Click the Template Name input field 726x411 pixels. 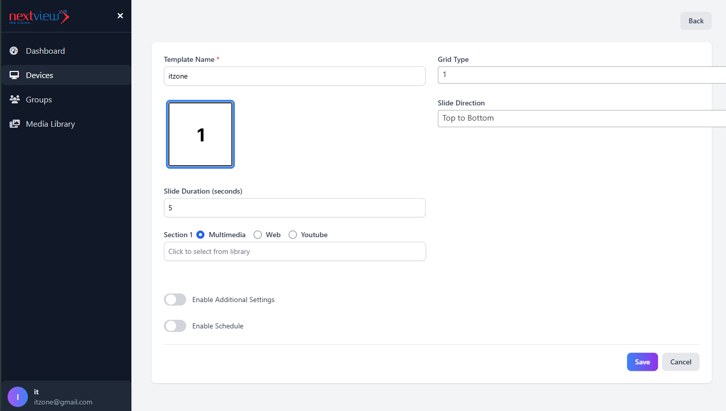coord(294,76)
